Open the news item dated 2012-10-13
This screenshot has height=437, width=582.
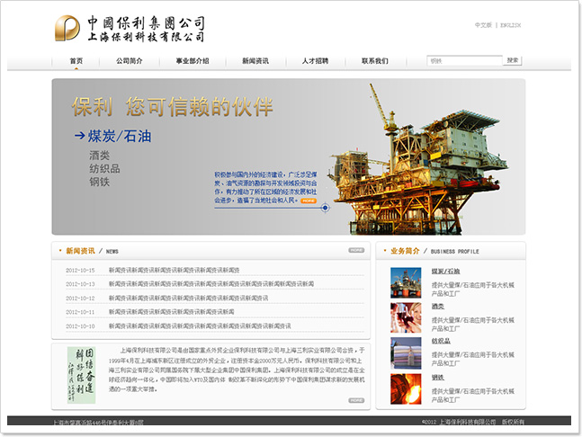(211, 284)
